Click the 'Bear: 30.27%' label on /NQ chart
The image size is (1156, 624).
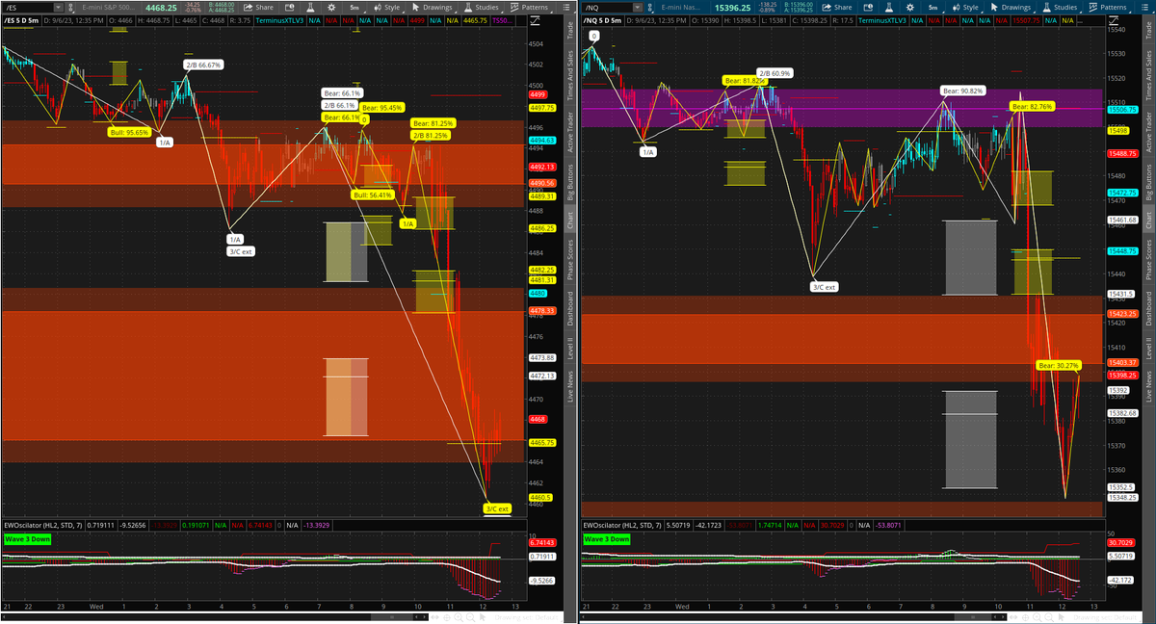coord(1059,366)
